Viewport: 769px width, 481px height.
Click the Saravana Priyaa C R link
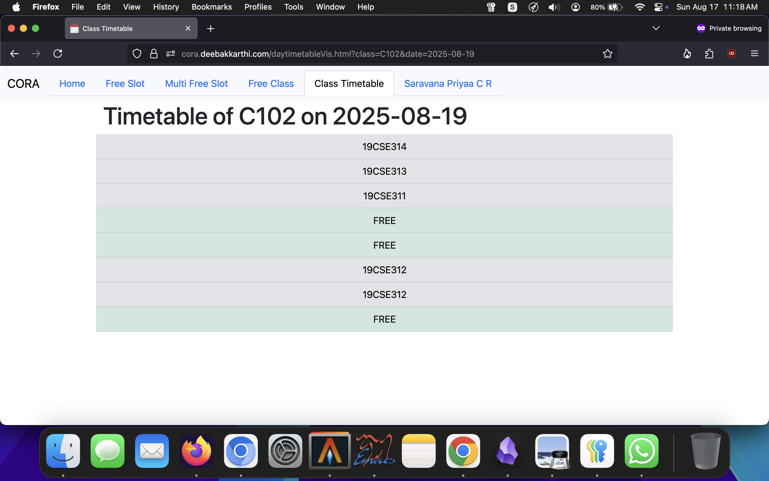[448, 84]
